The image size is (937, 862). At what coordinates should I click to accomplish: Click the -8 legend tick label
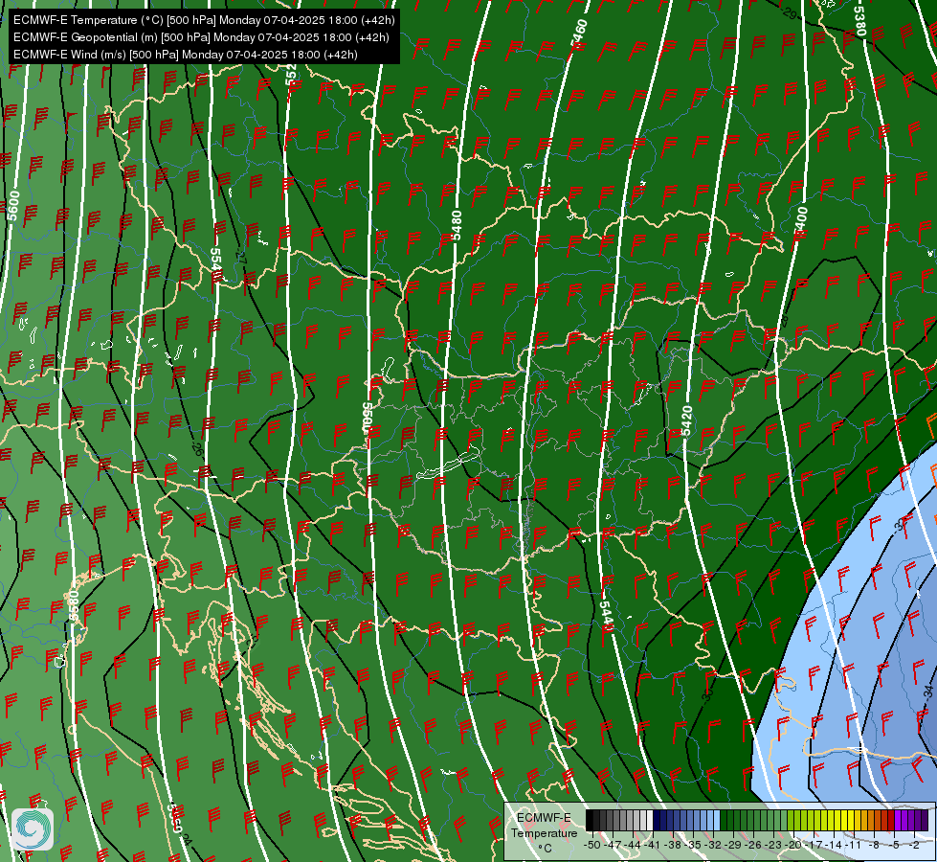tap(874, 845)
